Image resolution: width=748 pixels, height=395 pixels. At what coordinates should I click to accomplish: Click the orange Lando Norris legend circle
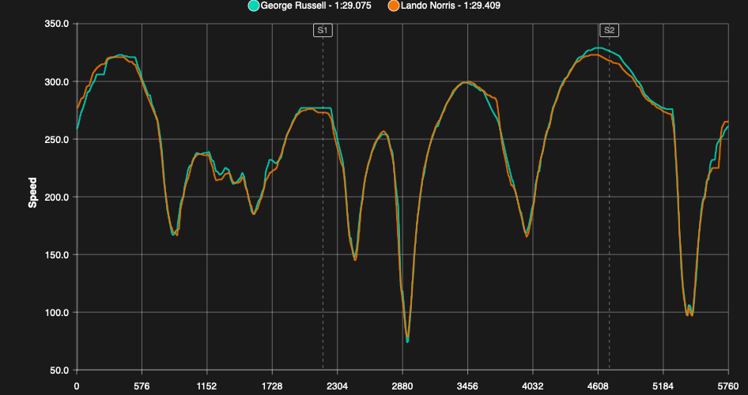[x=393, y=6]
